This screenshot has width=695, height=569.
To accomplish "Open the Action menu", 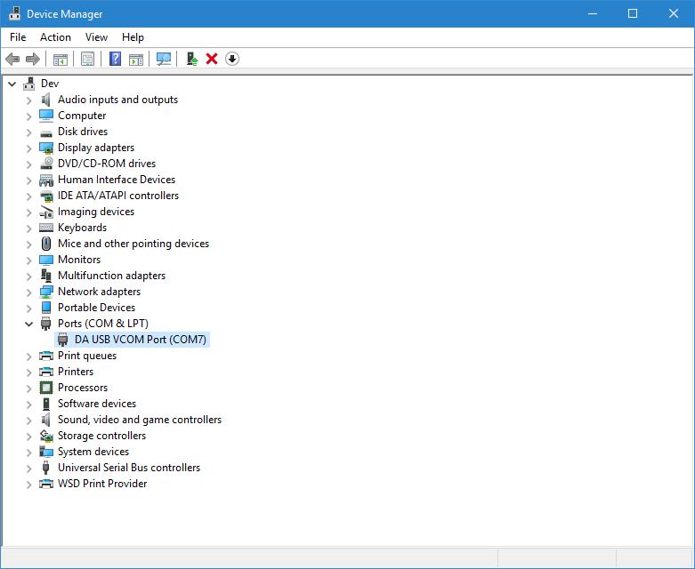I will pyautogui.click(x=55, y=37).
